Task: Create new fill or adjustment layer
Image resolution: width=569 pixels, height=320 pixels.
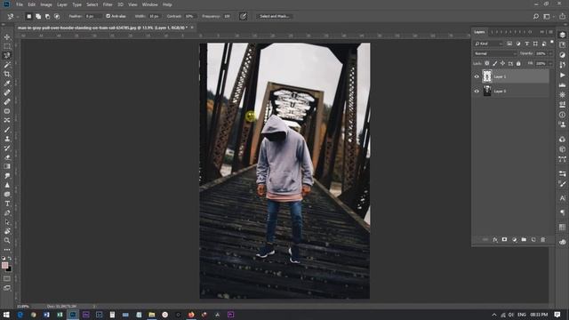Action: click(x=514, y=239)
